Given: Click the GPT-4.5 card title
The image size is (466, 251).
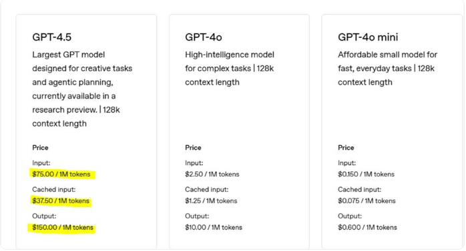Looking at the screenshot, I should (51, 37).
